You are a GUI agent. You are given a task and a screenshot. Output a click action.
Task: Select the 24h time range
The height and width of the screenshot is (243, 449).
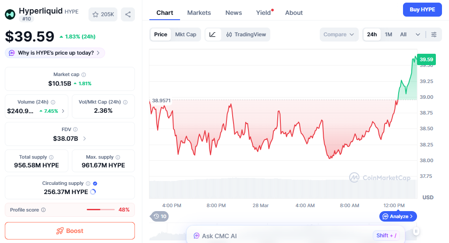click(372, 35)
